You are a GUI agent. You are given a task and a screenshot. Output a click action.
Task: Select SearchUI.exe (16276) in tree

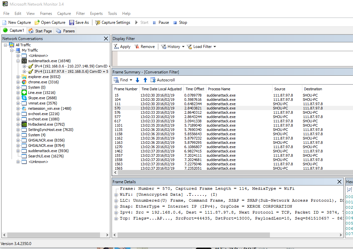click(x=46, y=156)
